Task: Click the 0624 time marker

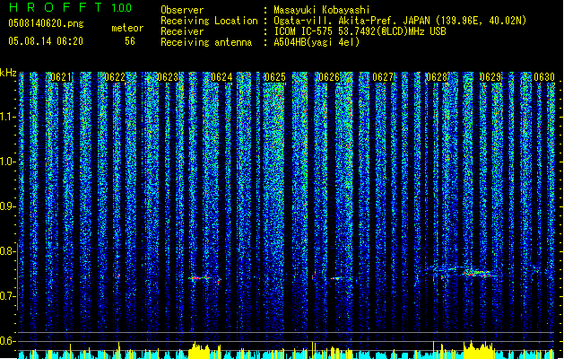Action: click(221, 77)
